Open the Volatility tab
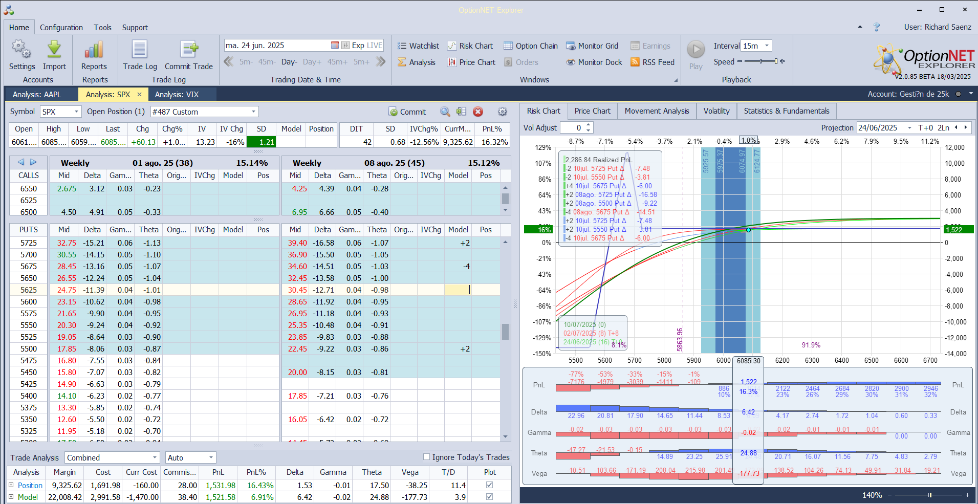Viewport: 978px width, 504px height. pos(716,111)
